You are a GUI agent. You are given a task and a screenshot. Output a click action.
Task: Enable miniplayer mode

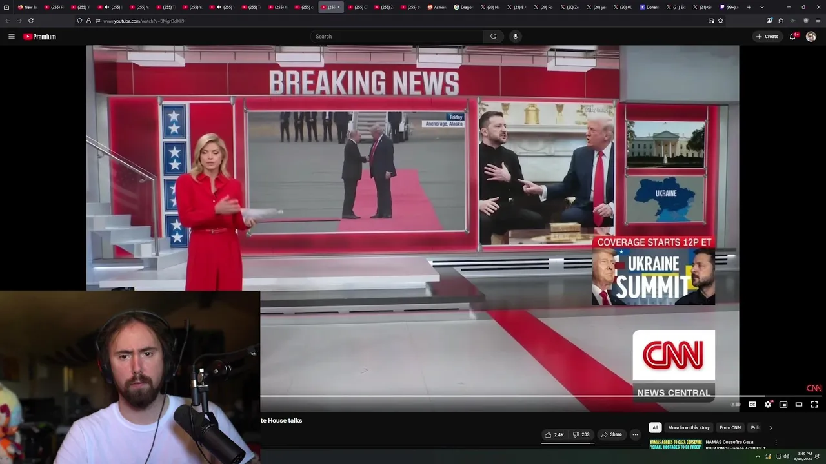click(783, 405)
